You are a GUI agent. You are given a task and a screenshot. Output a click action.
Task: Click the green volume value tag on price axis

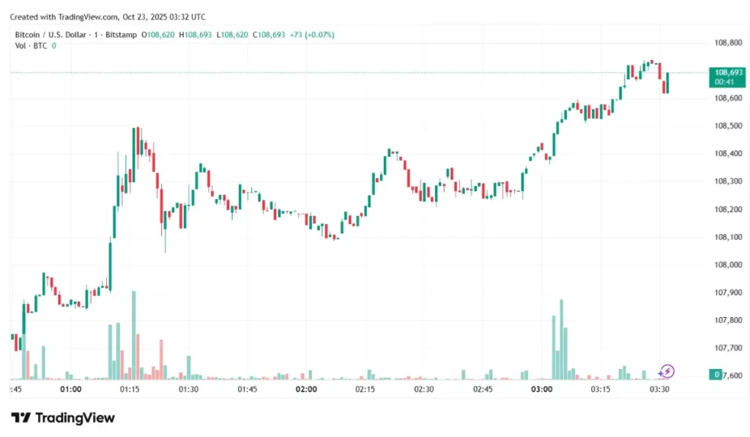[716, 375]
